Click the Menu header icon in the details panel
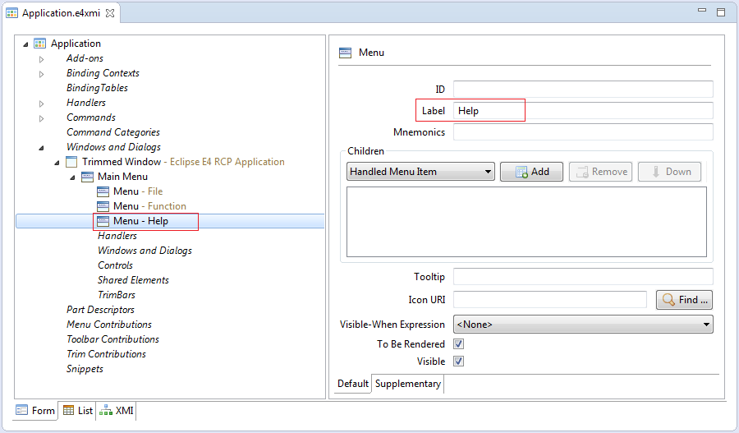The width and height of the screenshot is (739, 433). pyautogui.click(x=345, y=53)
